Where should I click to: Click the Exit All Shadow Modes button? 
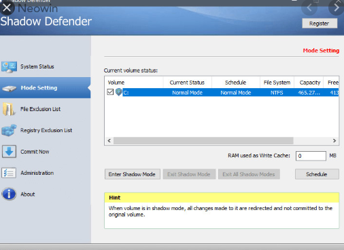coord(249,174)
